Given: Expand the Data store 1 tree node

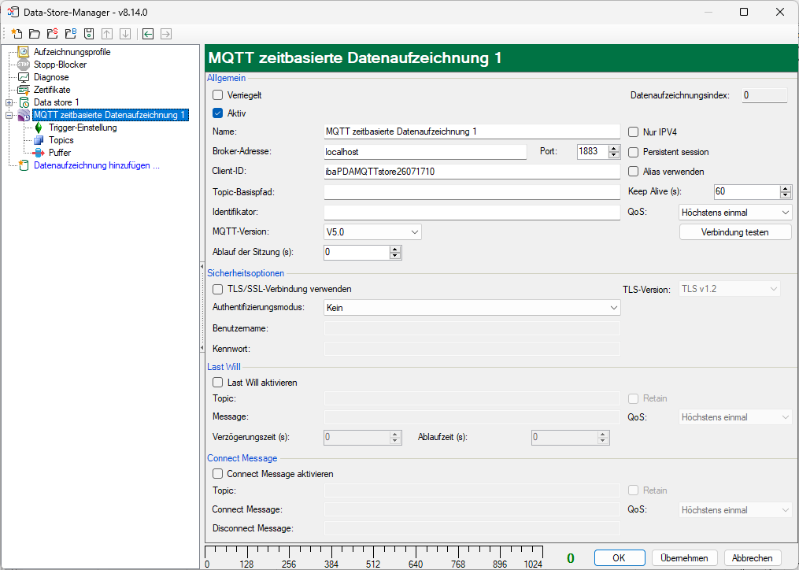Looking at the screenshot, I should (x=9, y=102).
